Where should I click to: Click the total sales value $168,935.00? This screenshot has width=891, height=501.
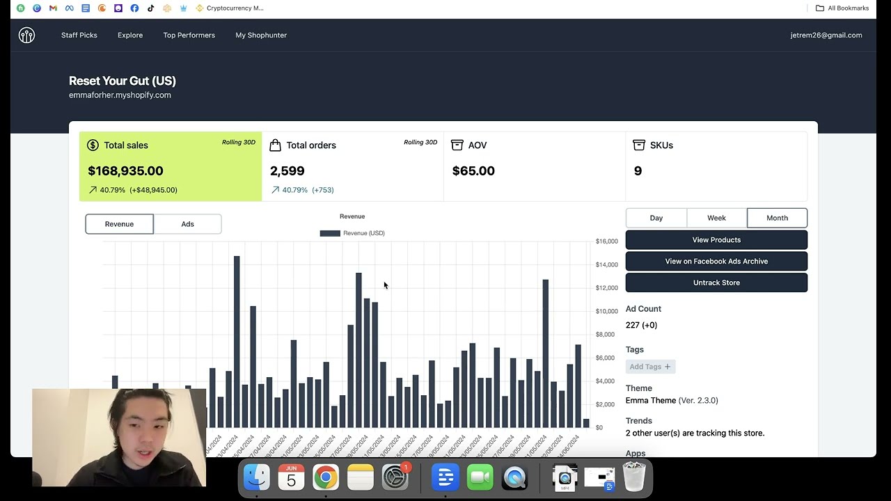coord(125,170)
